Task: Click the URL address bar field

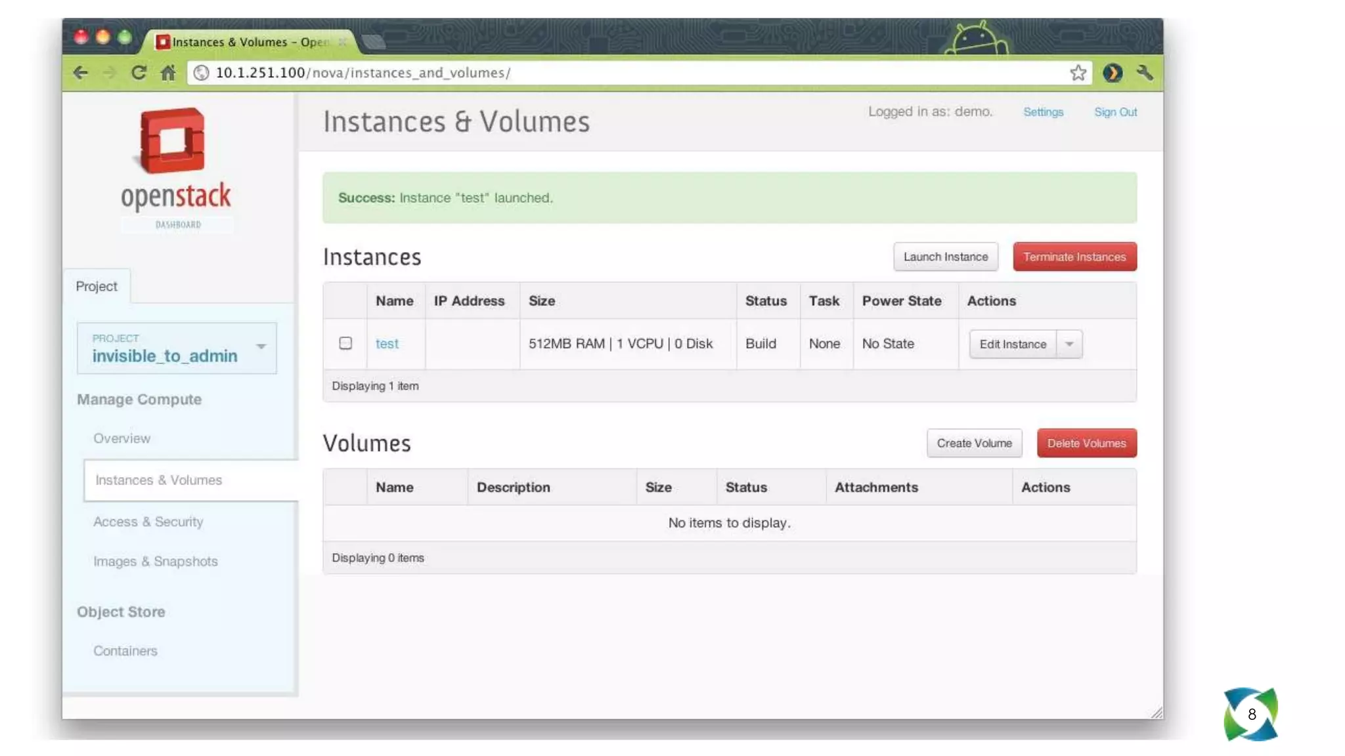Action: pyautogui.click(x=591, y=73)
